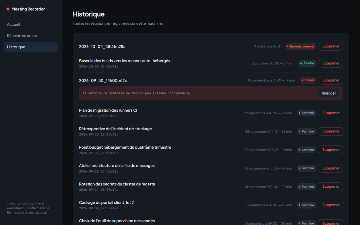Open "Atelier architecture de la file de messages"
Viewport: 360px width, 225px height.
(117, 165)
